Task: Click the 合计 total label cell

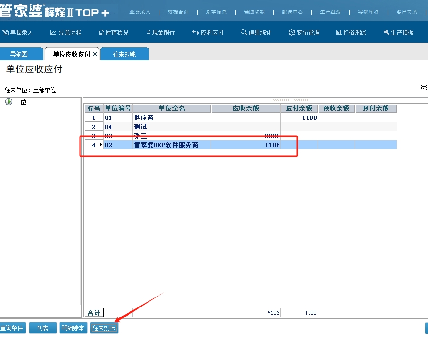Action: coord(94,312)
